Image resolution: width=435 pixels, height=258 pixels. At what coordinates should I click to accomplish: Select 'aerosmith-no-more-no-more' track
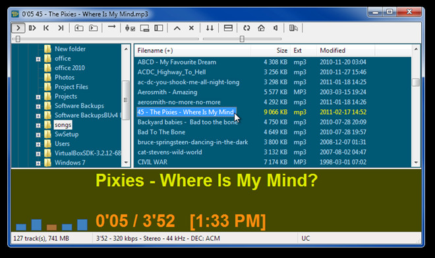[x=179, y=102]
